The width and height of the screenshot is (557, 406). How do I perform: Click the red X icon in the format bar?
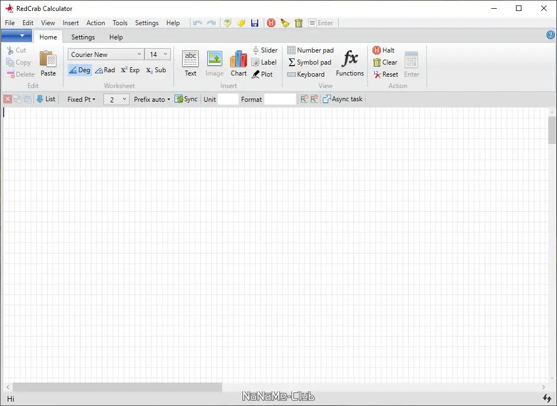tap(8, 99)
